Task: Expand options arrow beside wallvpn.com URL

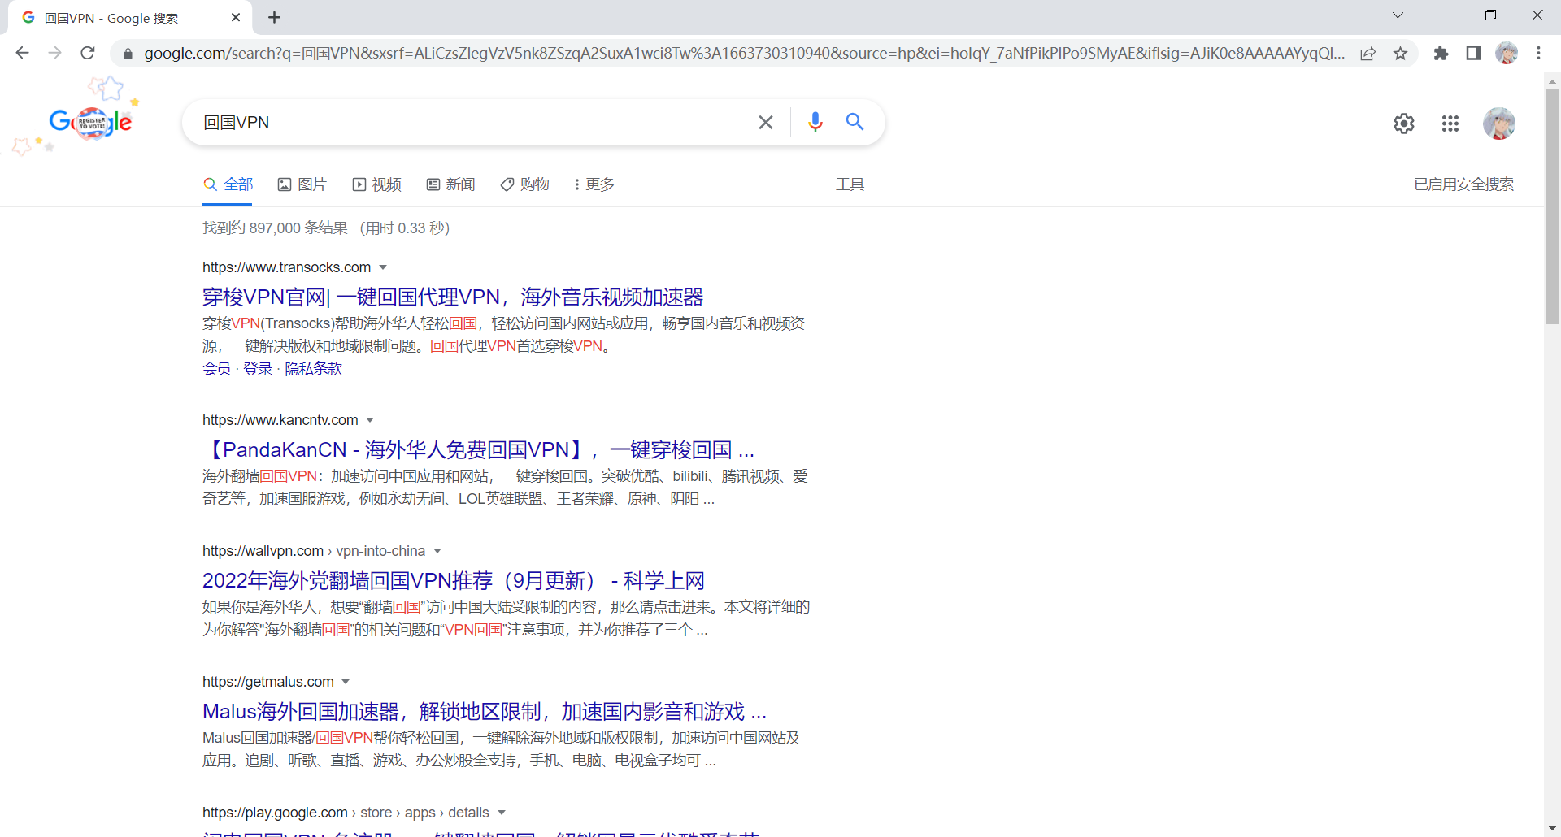Action: pos(437,551)
